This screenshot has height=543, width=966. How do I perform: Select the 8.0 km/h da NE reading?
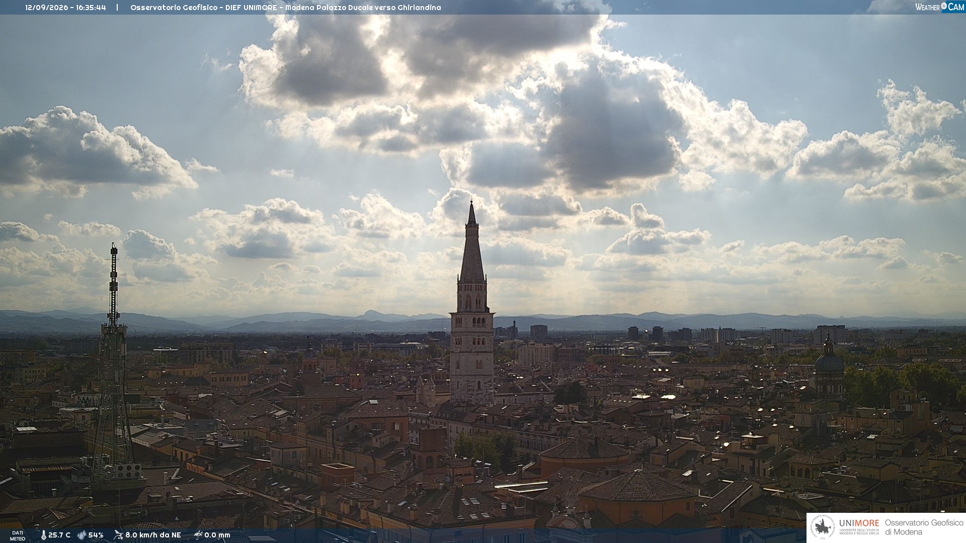coord(153,535)
